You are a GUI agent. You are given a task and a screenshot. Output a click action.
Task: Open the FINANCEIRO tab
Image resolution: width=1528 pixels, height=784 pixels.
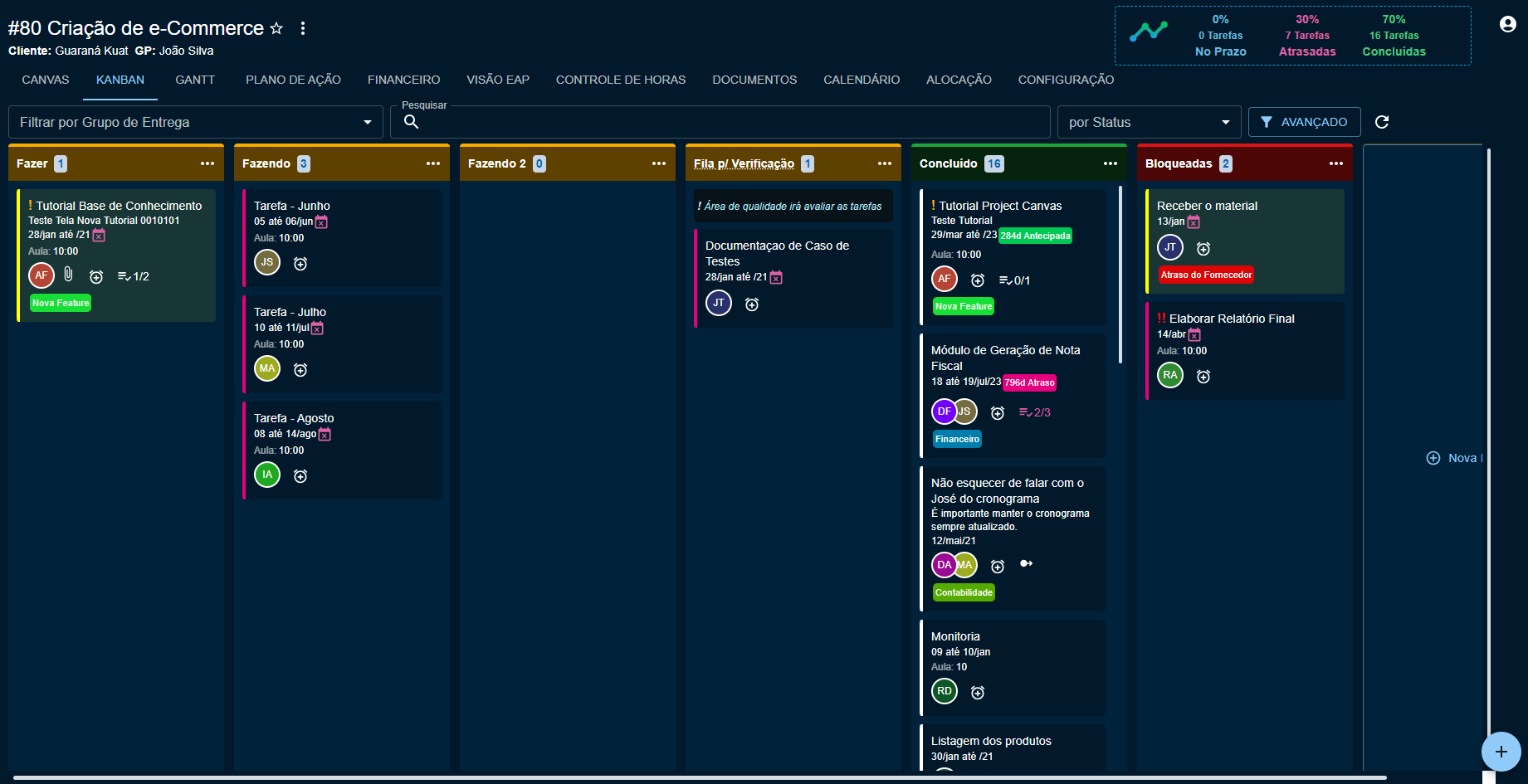click(404, 80)
